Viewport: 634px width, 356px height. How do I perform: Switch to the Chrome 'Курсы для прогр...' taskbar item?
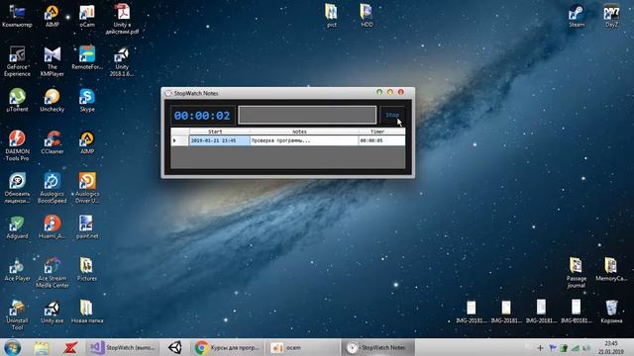[x=227, y=347]
